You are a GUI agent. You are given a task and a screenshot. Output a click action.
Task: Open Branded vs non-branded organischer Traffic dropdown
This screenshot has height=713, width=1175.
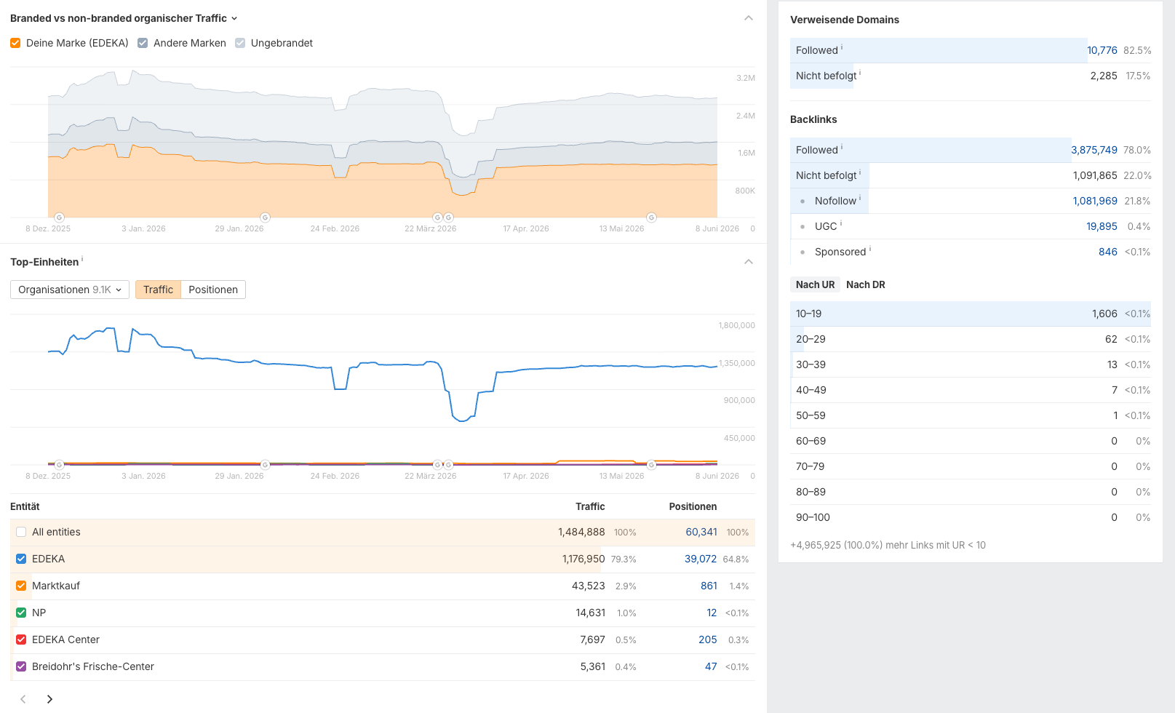coord(124,18)
